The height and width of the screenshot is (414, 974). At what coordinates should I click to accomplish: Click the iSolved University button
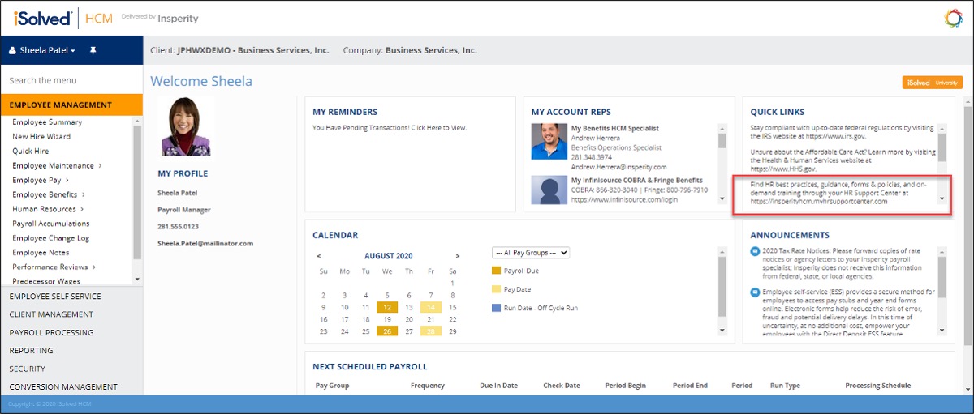(x=933, y=83)
